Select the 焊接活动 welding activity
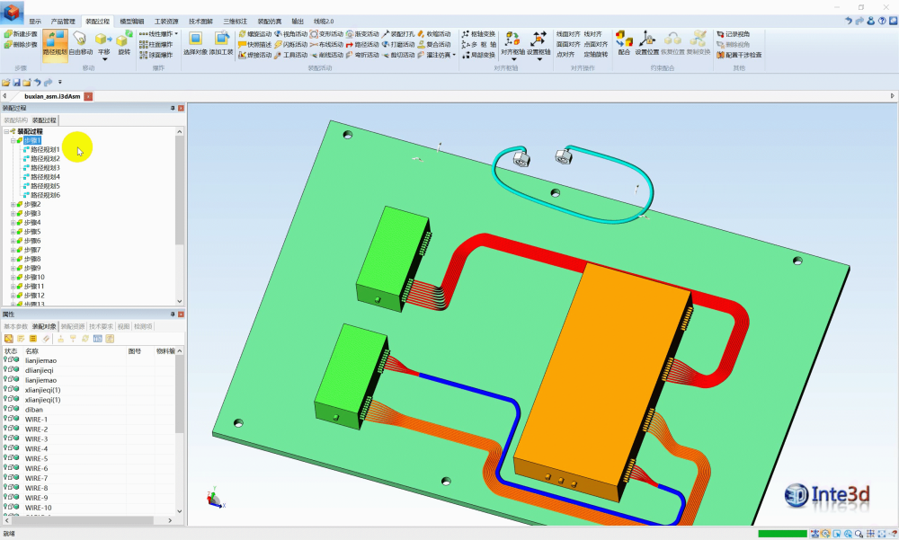This screenshot has width=899, height=540. coord(255,55)
